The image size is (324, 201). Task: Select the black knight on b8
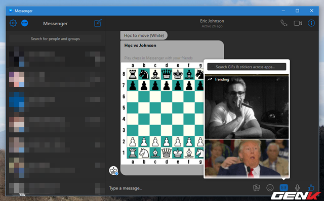144,74
